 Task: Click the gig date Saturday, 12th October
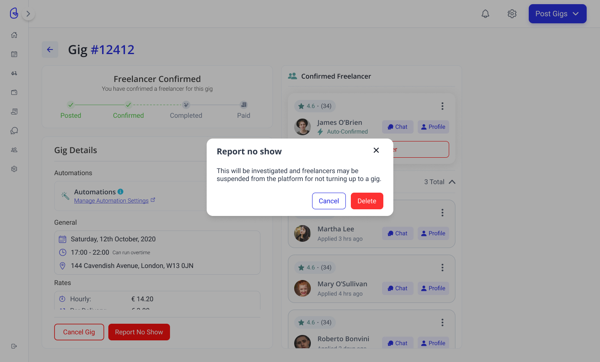click(113, 239)
